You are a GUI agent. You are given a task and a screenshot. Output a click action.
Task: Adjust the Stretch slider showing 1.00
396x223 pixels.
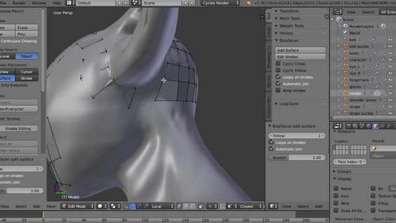coord(297,157)
